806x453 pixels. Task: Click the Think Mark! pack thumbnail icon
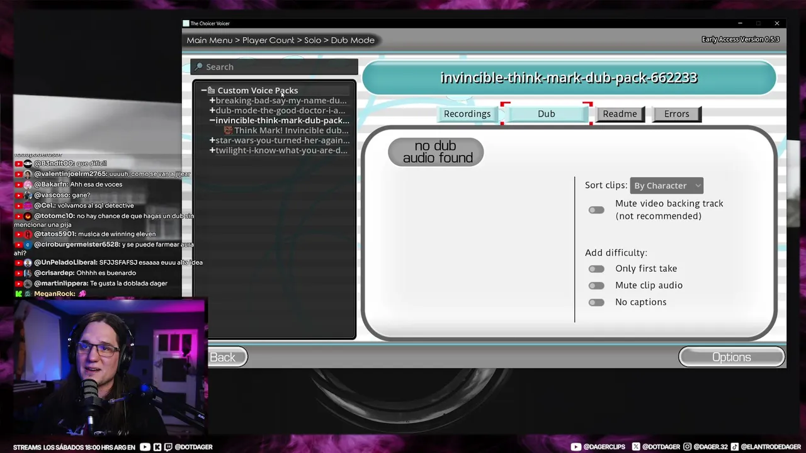coord(228,130)
